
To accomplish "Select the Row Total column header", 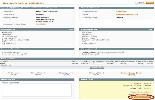I will click(149, 61).
